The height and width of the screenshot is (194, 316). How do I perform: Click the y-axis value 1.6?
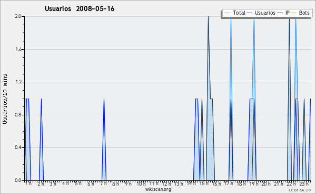(x=18, y=49)
